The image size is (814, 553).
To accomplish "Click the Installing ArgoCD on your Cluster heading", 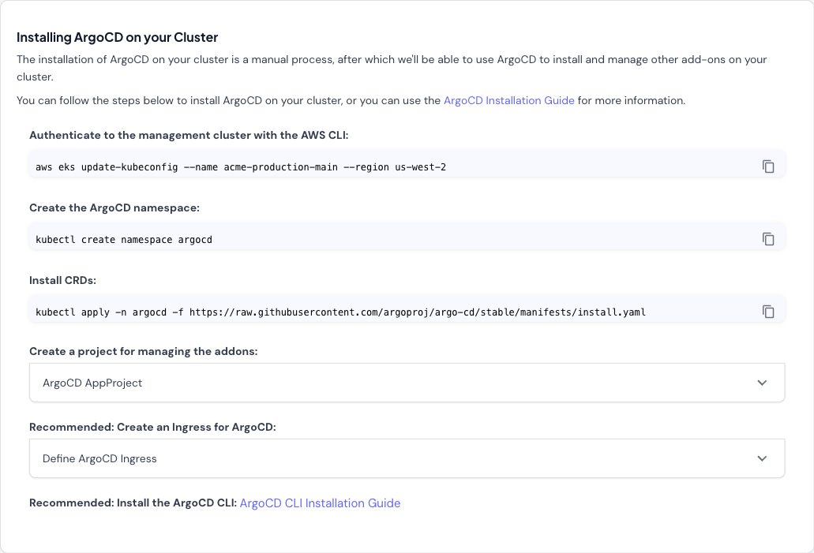I will (117, 37).
